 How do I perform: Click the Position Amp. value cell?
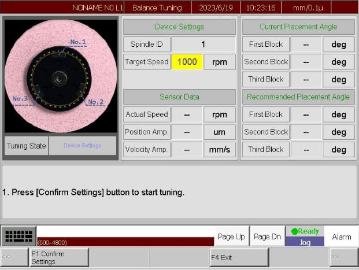[x=187, y=132]
